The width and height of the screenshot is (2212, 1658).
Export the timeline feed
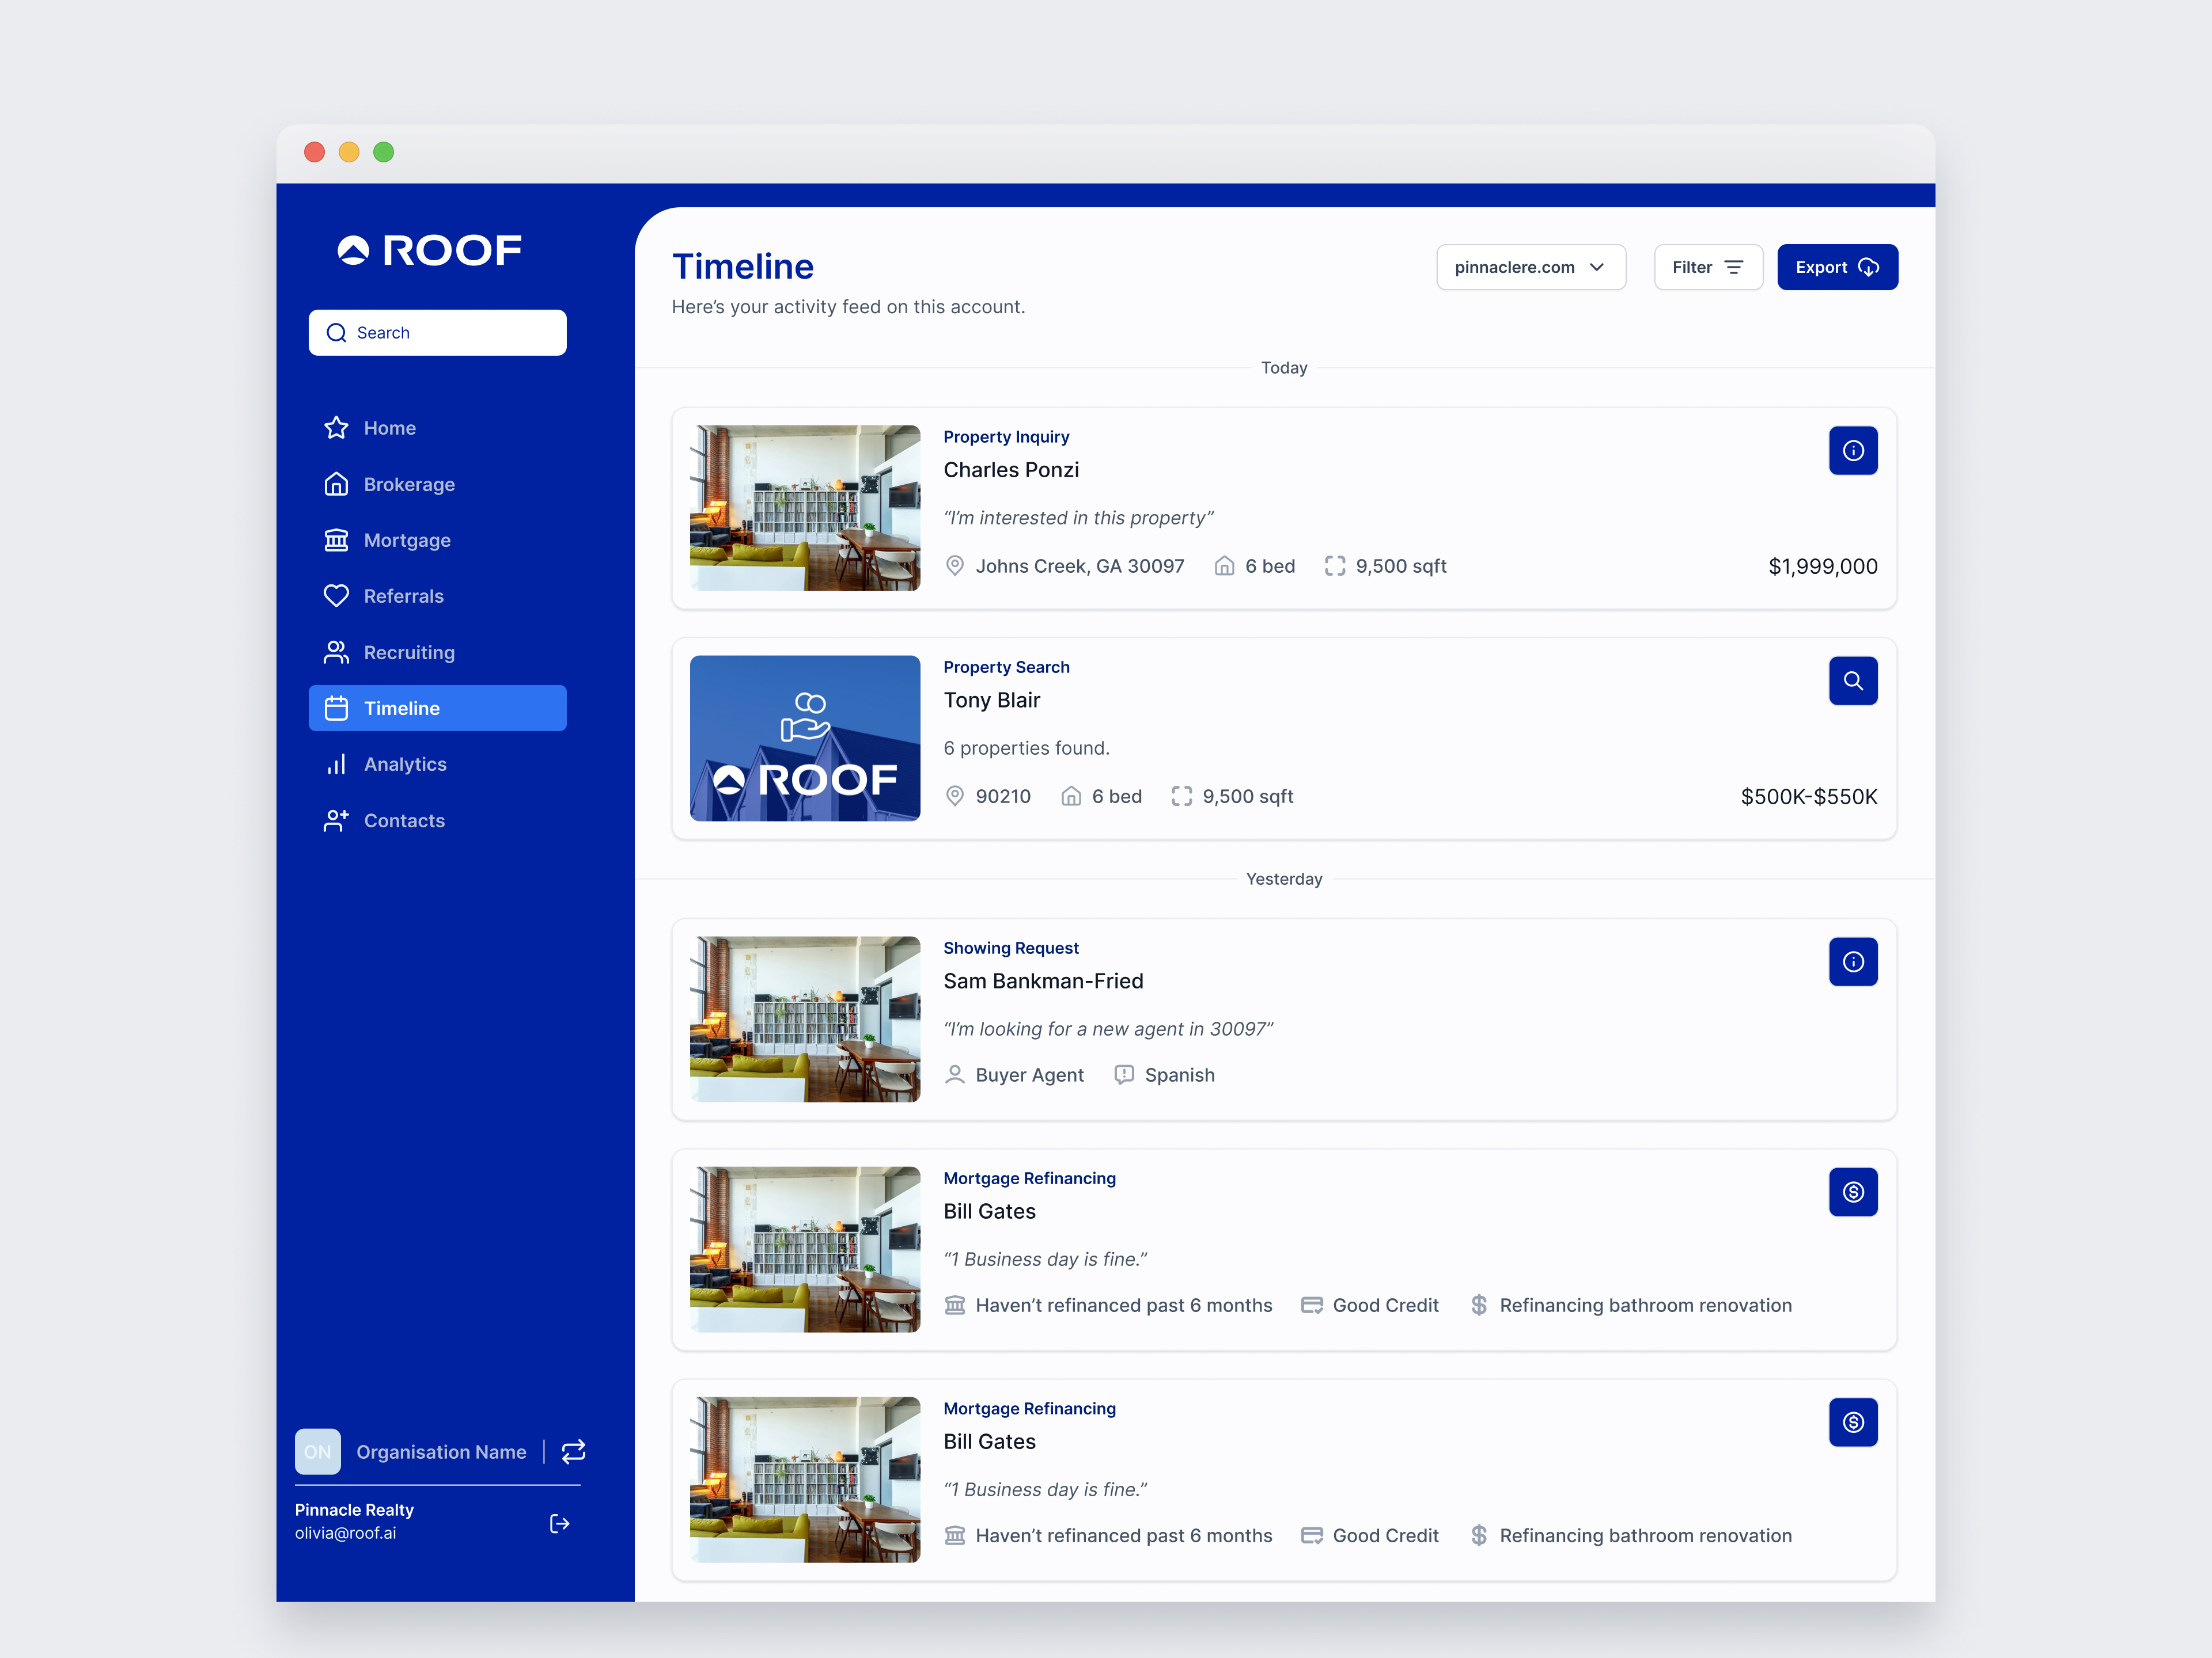[1836, 267]
